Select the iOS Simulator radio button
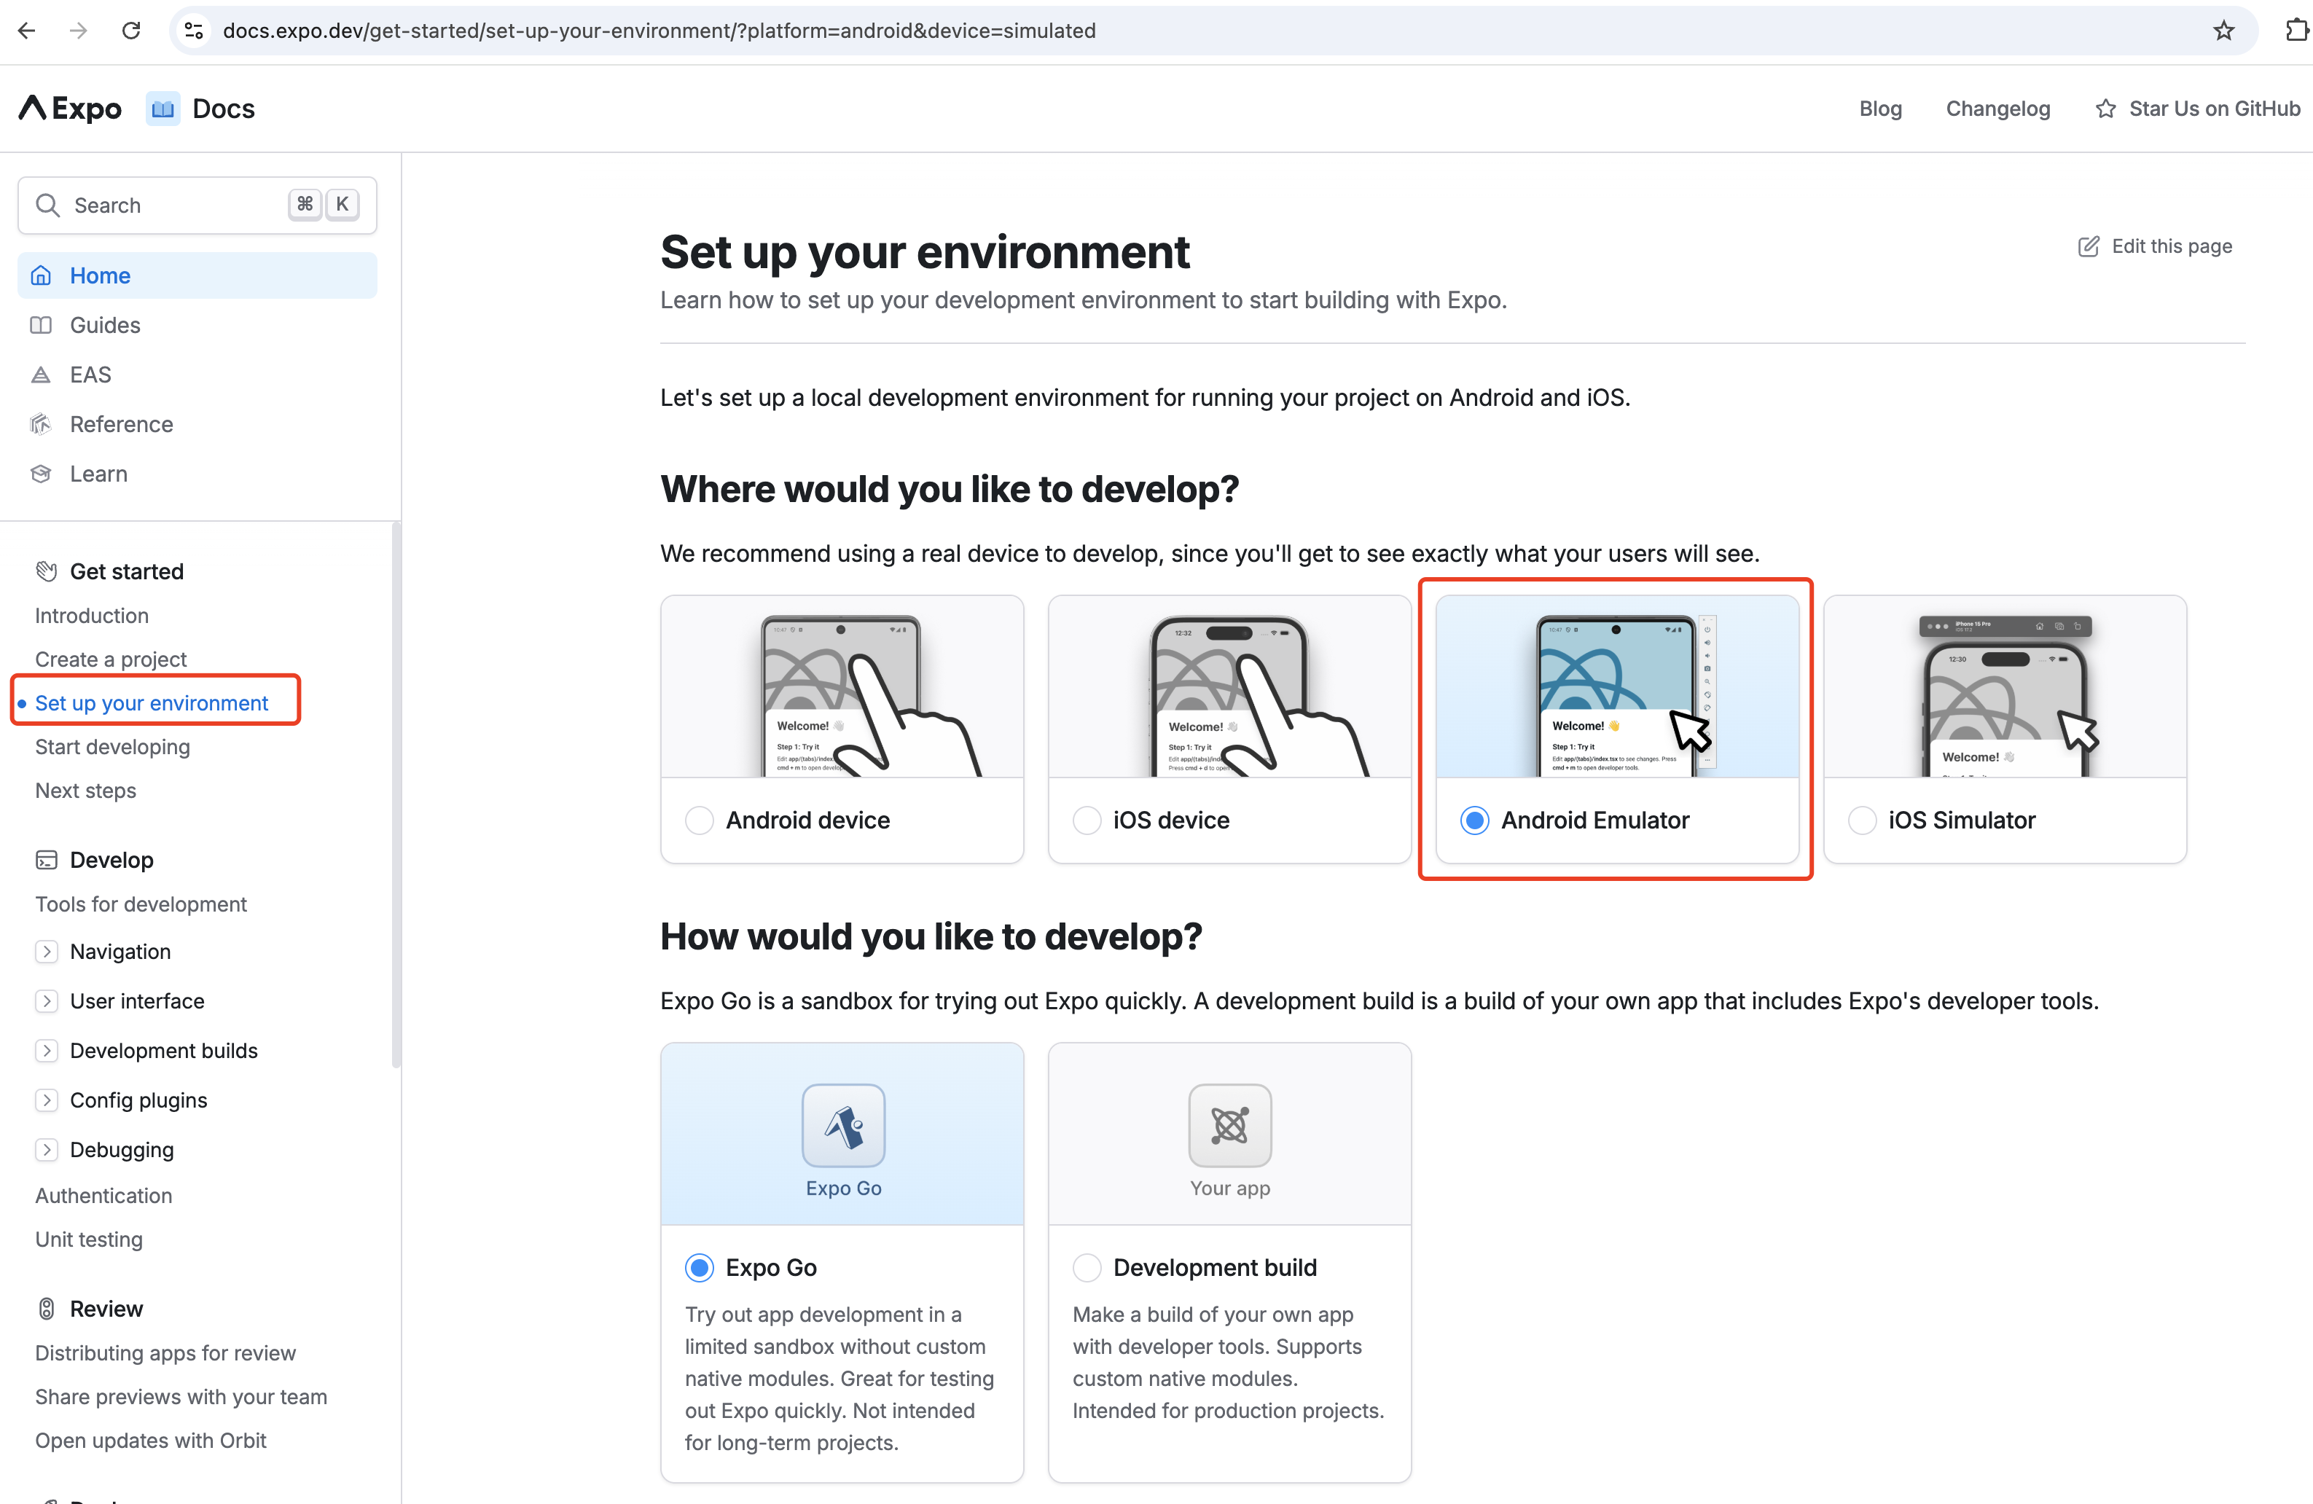The height and width of the screenshot is (1504, 2313). 1862,820
